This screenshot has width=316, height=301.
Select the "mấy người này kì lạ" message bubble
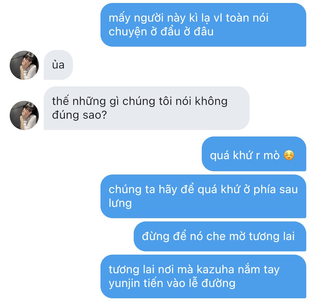coord(203,25)
